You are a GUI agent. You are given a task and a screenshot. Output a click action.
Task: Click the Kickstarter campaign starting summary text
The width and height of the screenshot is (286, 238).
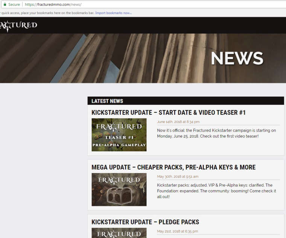[216, 133]
